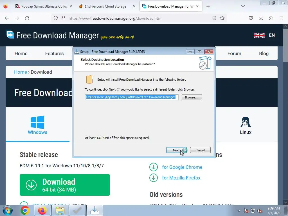Reload the current page
Viewport: 288px width, 216px height.
[x=27, y=18]
